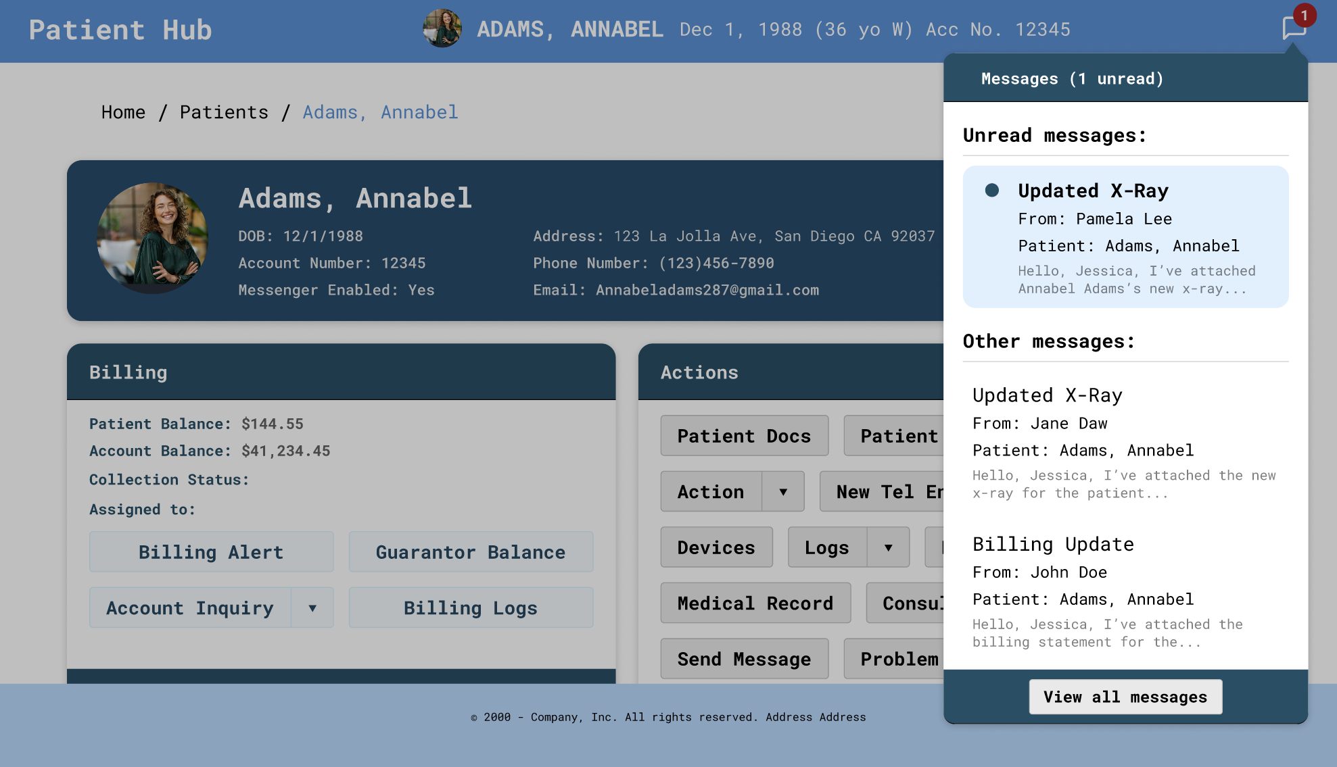
Task: Click the red unread notification badge
Action: point(1305,15)
